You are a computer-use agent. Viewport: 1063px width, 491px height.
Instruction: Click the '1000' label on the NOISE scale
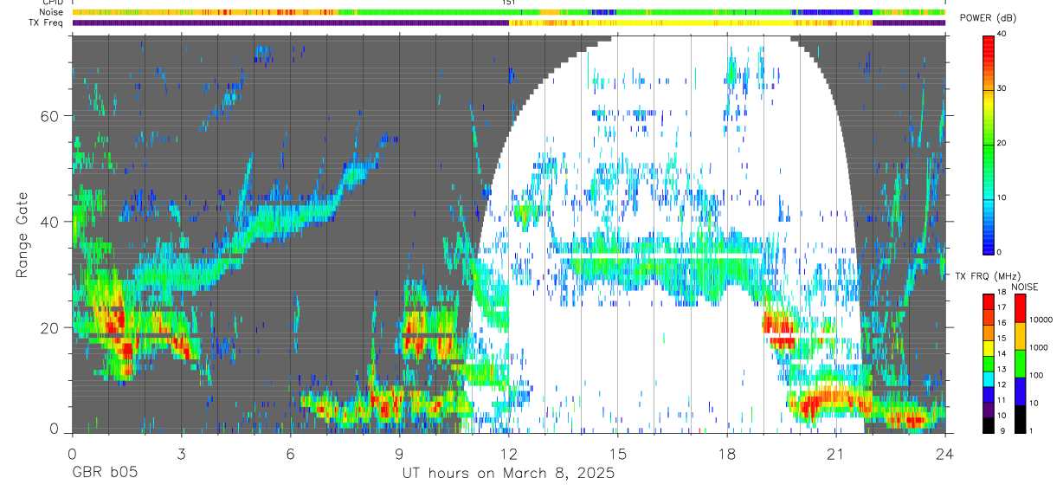point(1040,348)
